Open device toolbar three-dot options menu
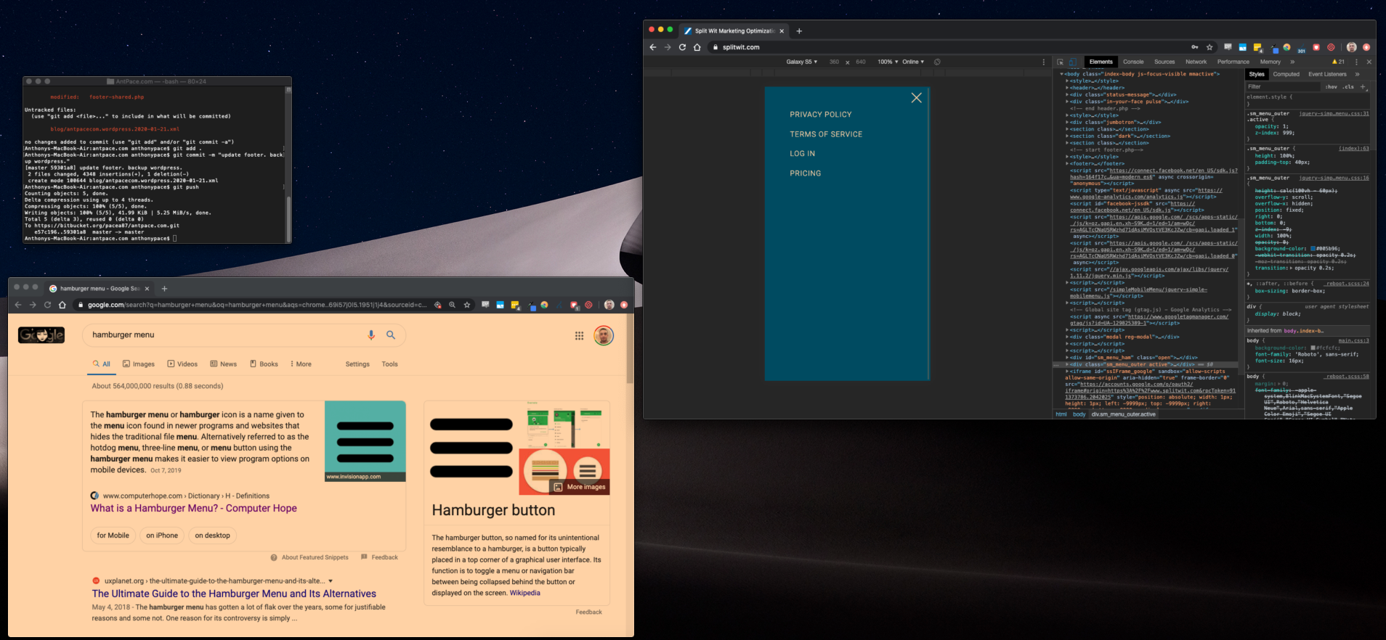1386x640 pixels. click(1044, 62)
